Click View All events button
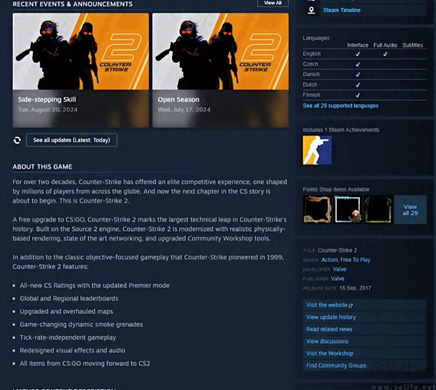The width and height of the screenshot is (436, 390). (x=273, y=3)
